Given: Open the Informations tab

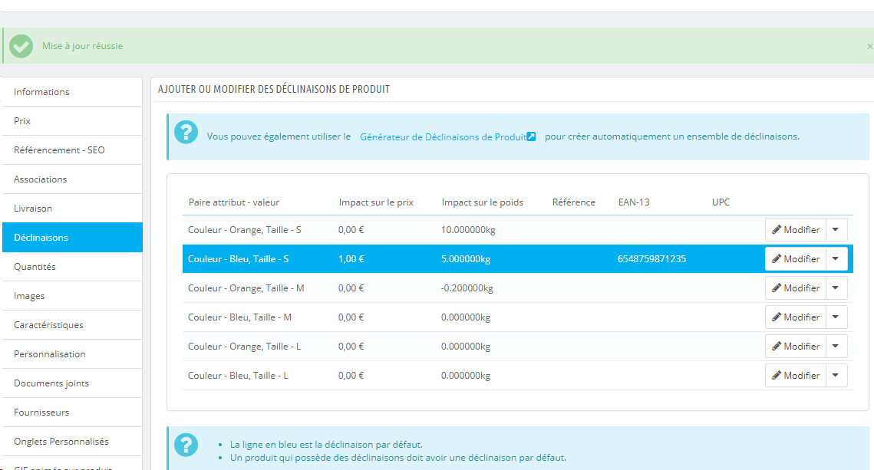Looking at the screenshot, I should coord(72,92).
